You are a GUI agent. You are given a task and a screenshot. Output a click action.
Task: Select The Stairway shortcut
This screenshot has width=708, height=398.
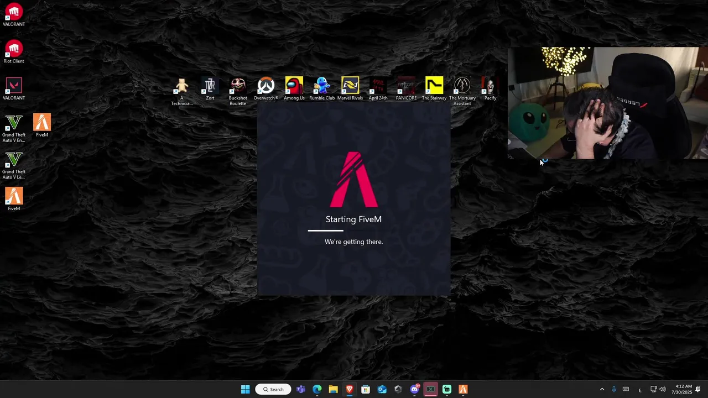[x=434, y=89]
